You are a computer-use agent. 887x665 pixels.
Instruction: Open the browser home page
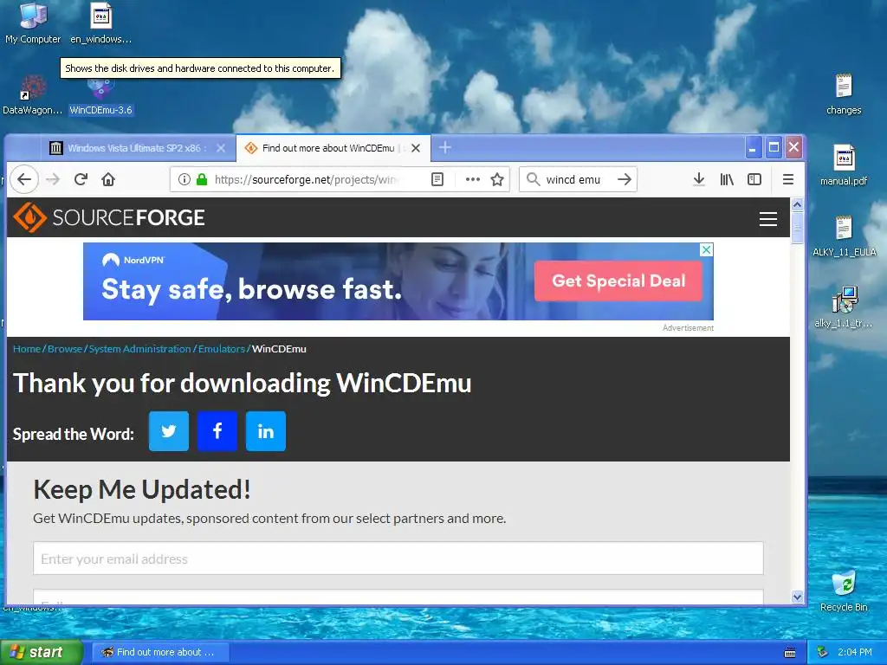[x=108, y=180]
